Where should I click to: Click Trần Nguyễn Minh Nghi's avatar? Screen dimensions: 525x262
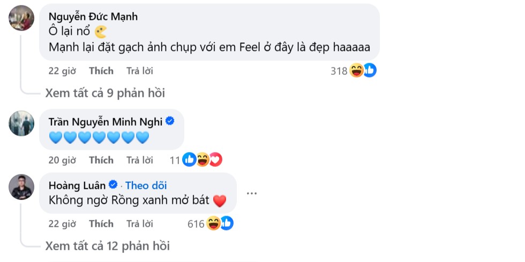point(21,124)
